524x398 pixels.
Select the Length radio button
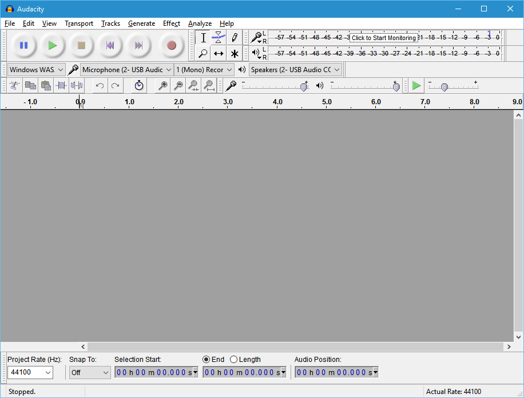point(233,360)
